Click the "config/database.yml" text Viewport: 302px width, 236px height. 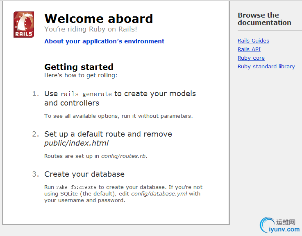click(x=159, y=194)
